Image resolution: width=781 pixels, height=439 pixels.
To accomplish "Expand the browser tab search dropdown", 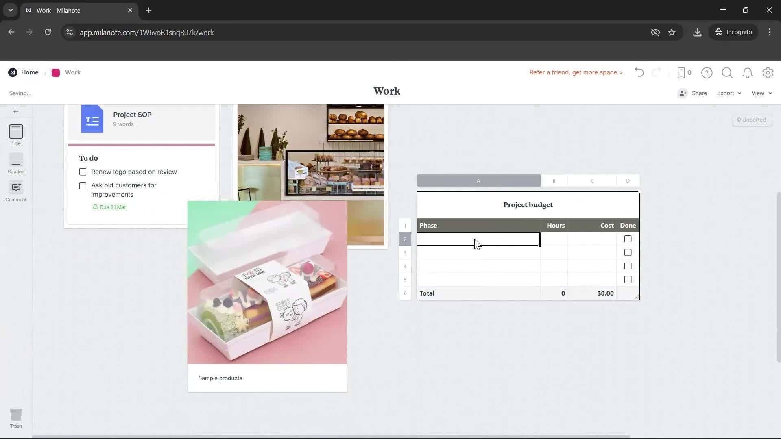I will pos(10,10).
